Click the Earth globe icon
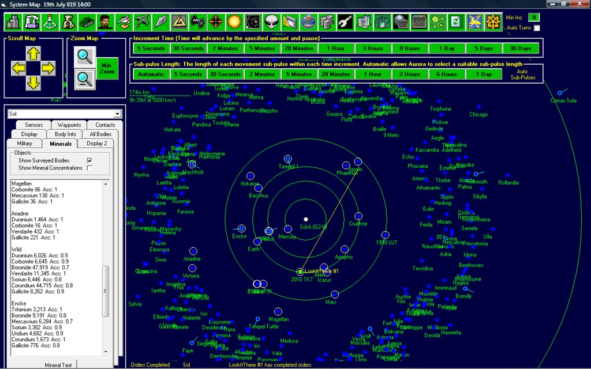Image resolution: width=591 pixels, height=369 pixels. pos(308,22)
